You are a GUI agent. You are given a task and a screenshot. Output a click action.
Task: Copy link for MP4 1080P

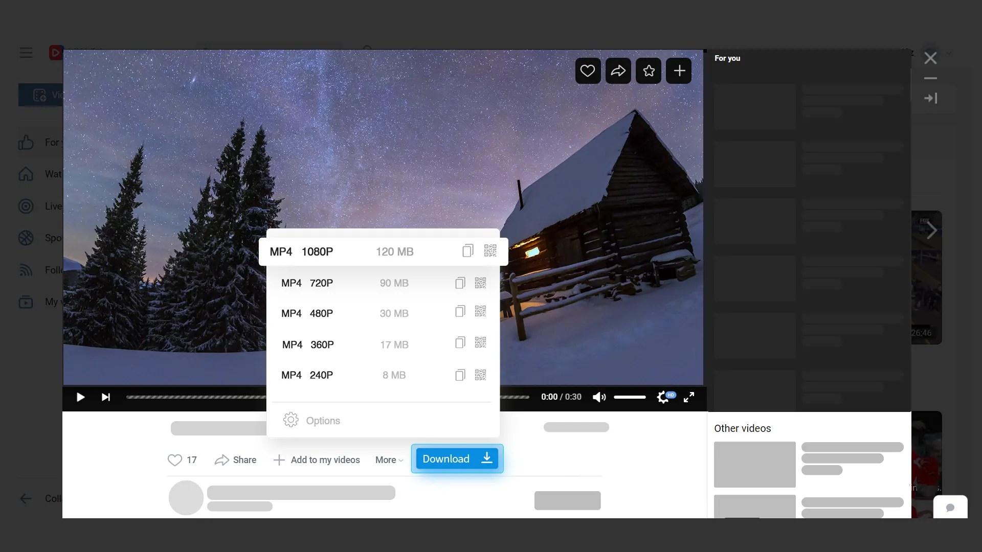point(467,251)
